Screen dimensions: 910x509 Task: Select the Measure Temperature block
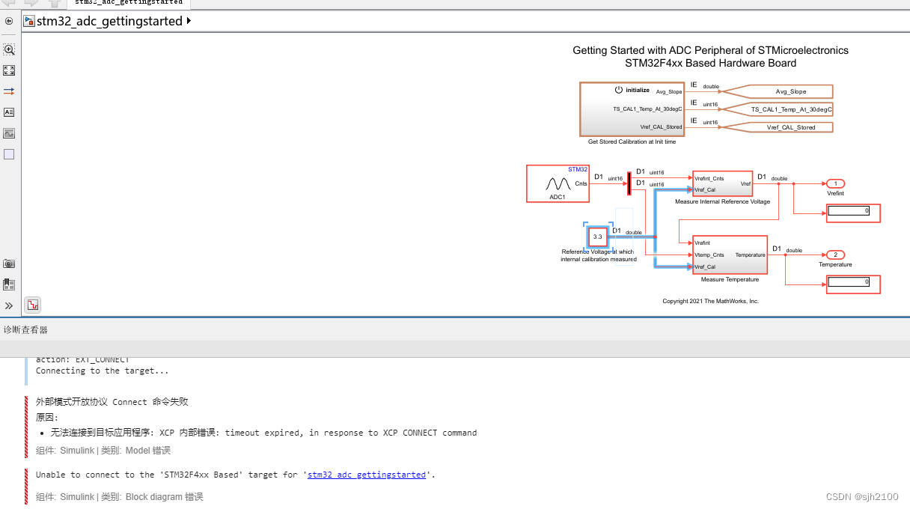pyautogui.click(x=730, y=254)
